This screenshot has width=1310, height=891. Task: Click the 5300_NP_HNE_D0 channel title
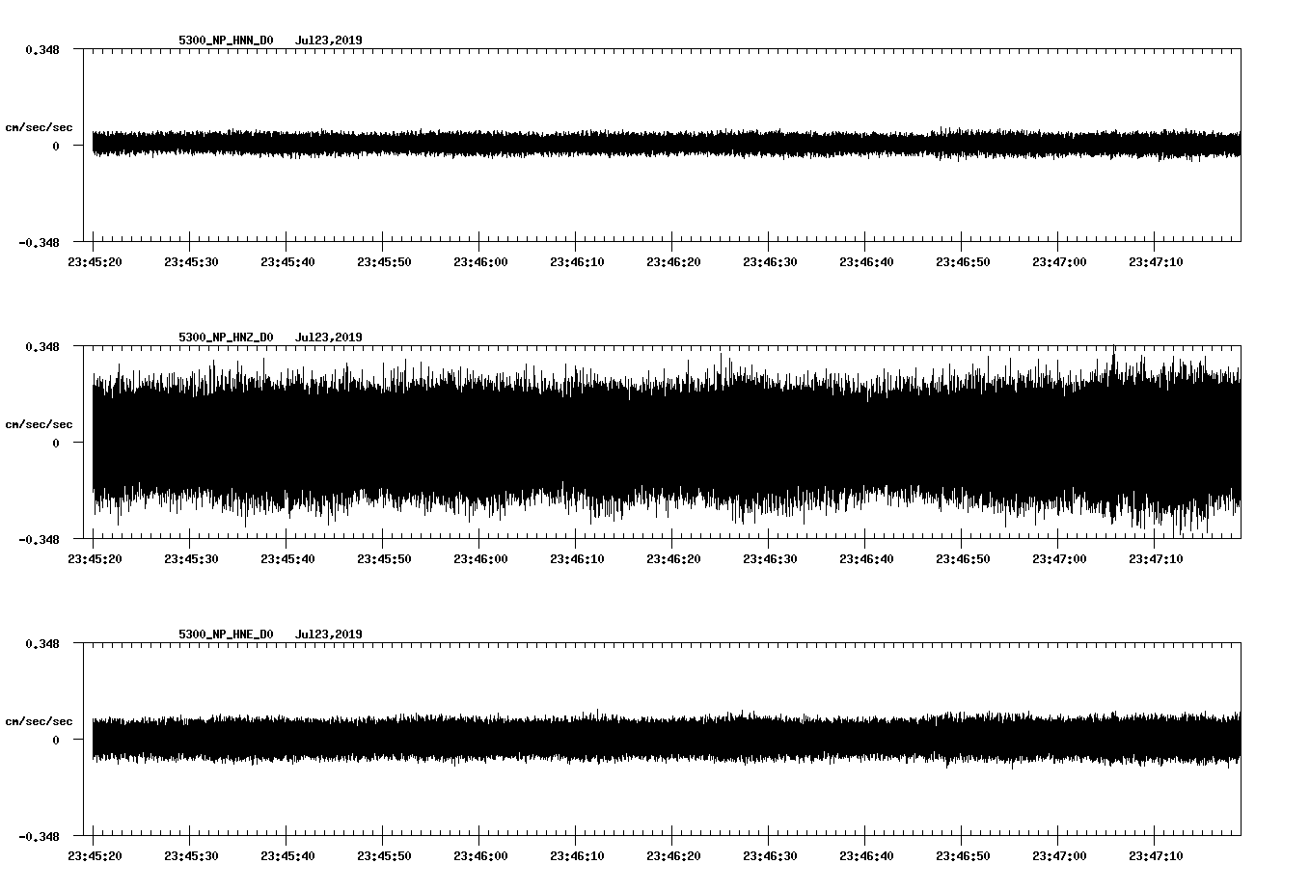click(226, 634)
